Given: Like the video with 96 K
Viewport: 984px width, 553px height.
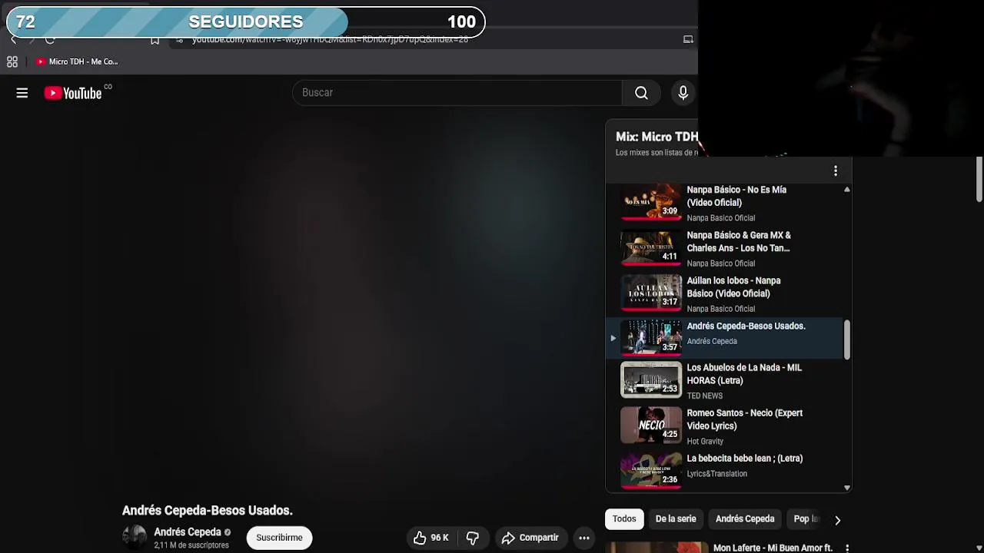Looking at the screenshot, I should point(430,538).
